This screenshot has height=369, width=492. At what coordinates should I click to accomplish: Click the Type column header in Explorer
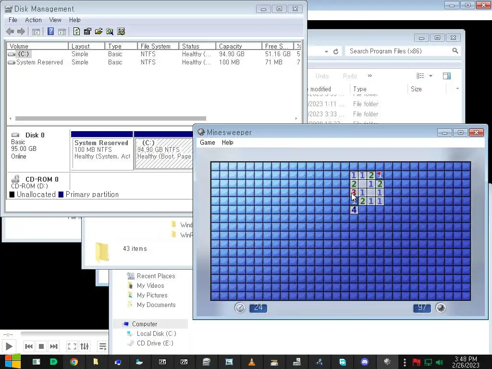coord(379,89)
